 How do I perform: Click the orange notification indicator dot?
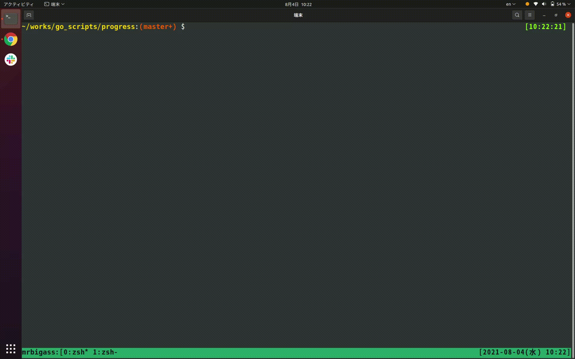(527, 4)
